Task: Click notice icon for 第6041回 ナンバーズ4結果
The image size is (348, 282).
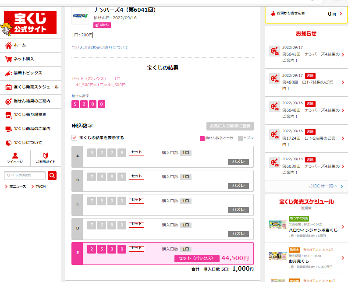Action: (x=274, y=51)
